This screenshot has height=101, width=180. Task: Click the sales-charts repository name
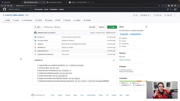coord(18,15)
